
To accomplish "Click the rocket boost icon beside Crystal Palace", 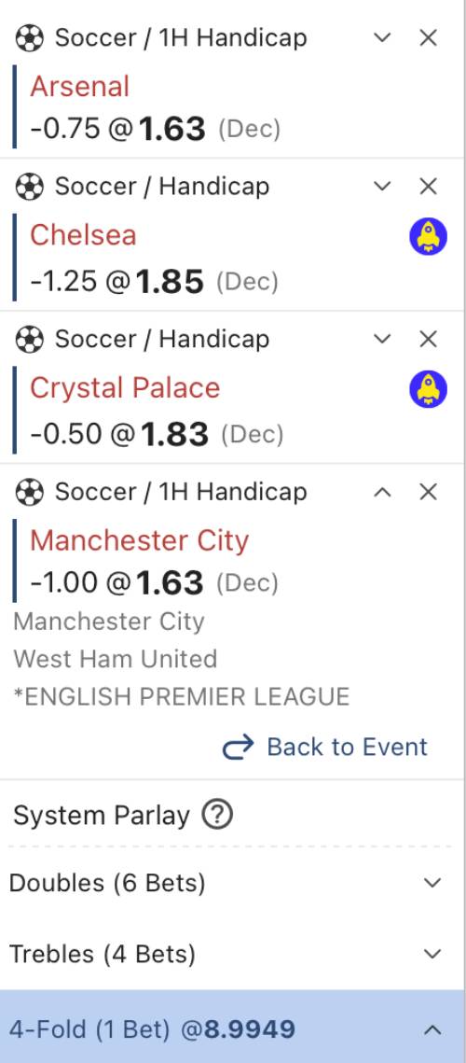I will tap(428, 389).
